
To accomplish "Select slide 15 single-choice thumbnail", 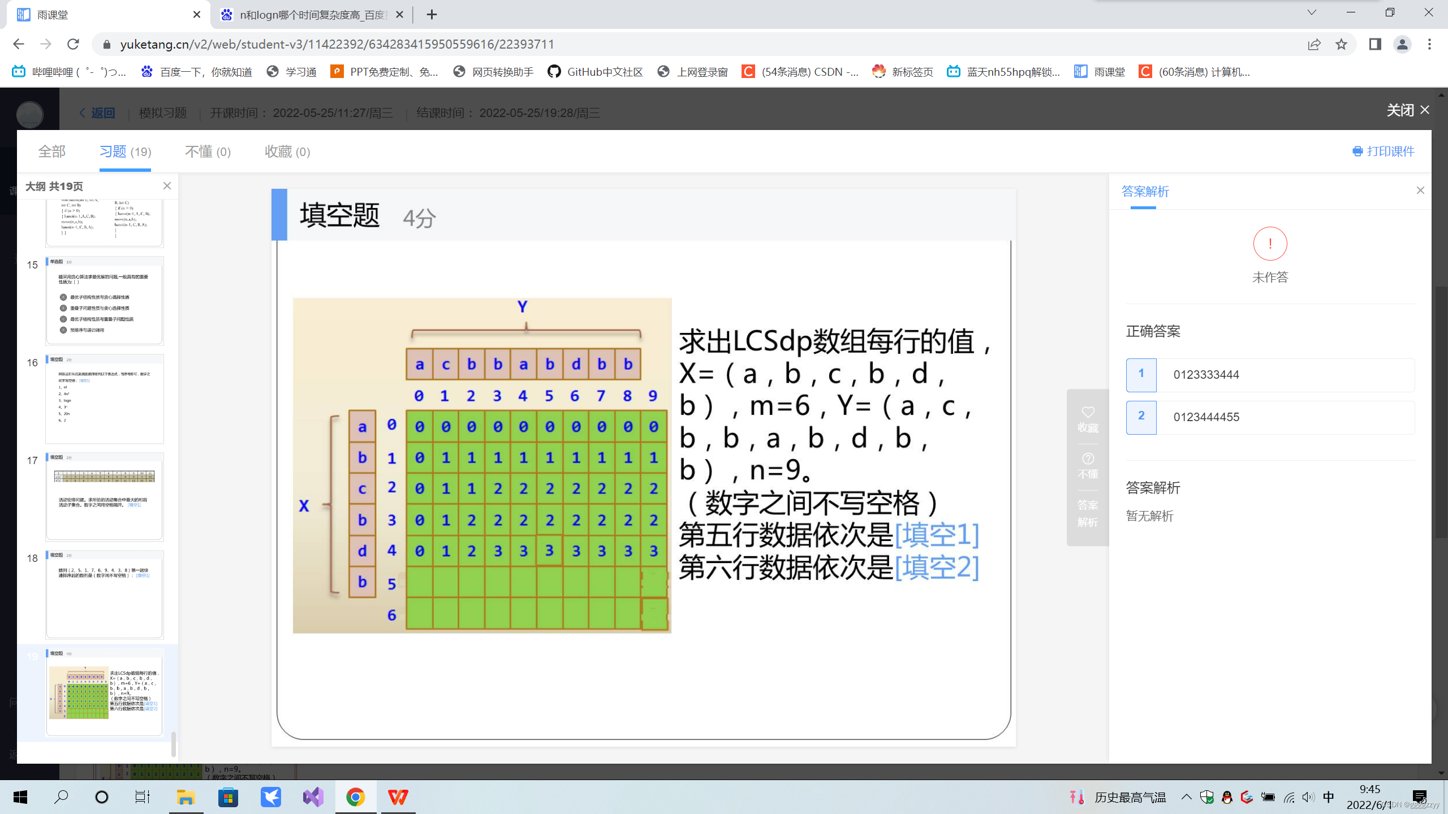I will tap(105, 301).
